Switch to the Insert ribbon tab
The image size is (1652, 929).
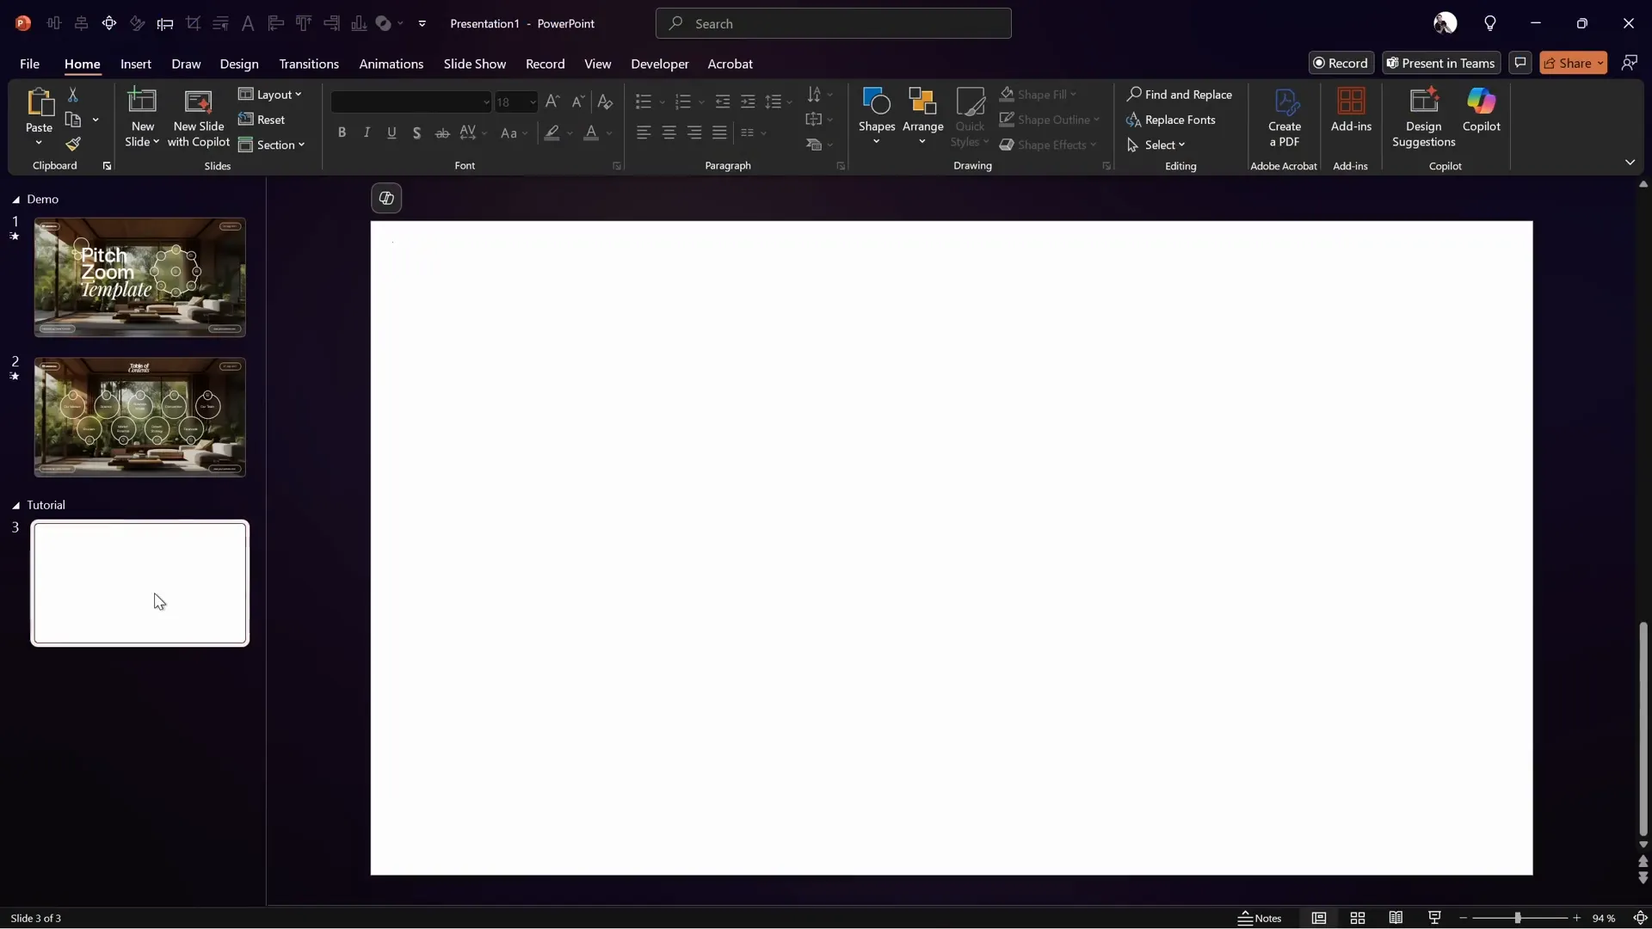136,64
